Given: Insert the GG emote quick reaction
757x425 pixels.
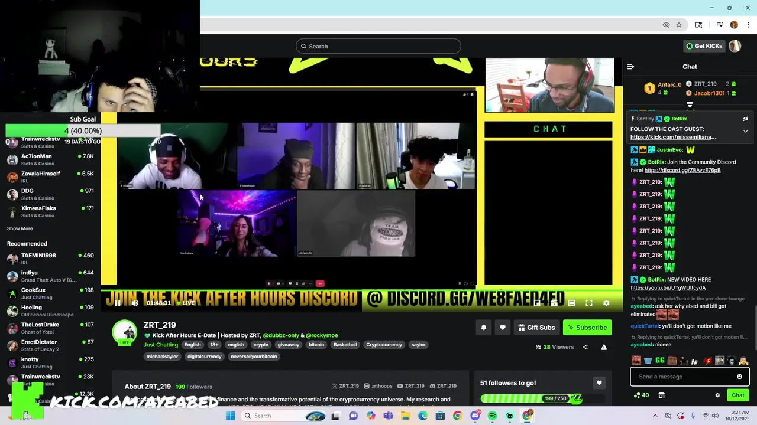Looking at the screenshot, I should pyautogui.click(x=659, y=360).
